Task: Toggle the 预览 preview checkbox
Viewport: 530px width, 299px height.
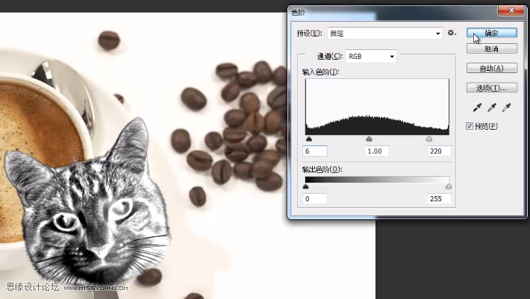Action: (x=469, y=126)
